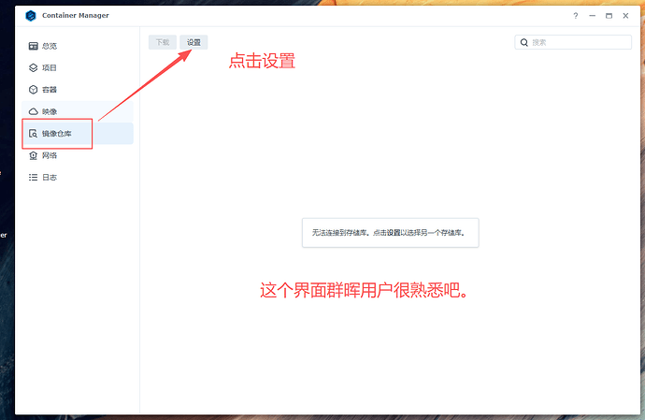Click the disabled 下载 download button
The image size is (645, 420).
[x=163, y=42]
